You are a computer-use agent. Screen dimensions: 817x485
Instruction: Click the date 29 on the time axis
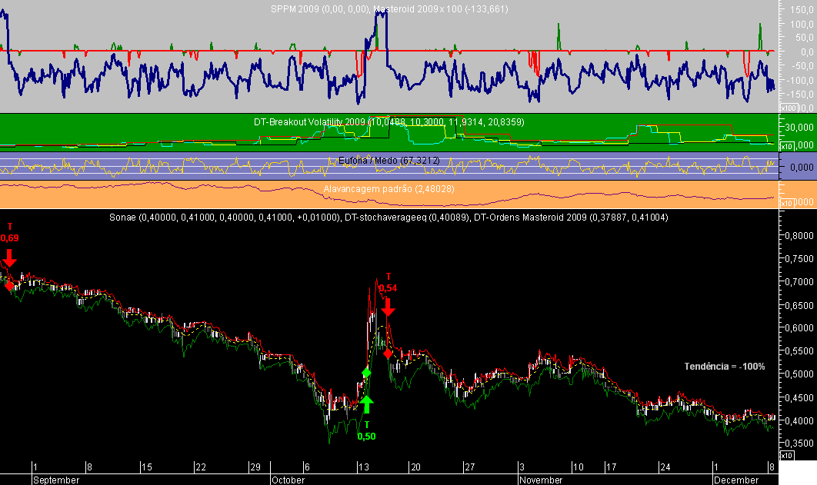point(255,467)
